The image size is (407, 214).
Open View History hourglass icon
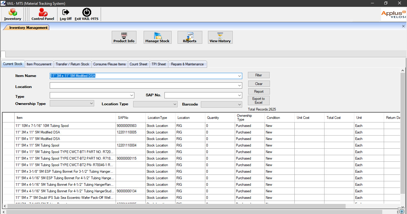(x=220, y=37)
